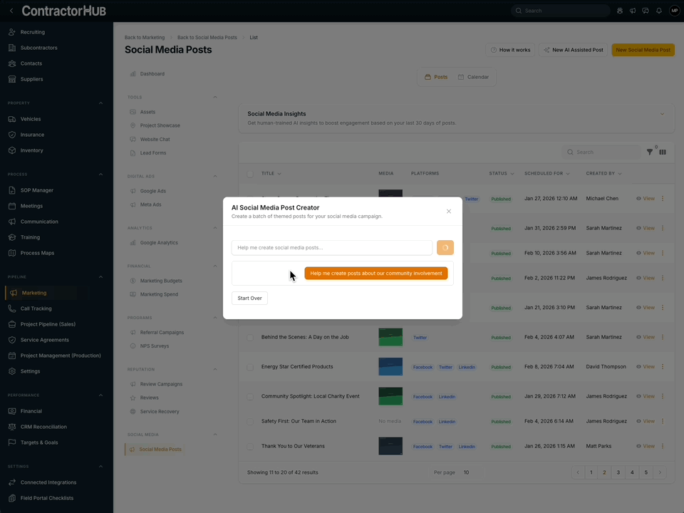This screenshot has width=684, height=513.
Task: Click the New Social Media Post button
Action: pos(643,49)
